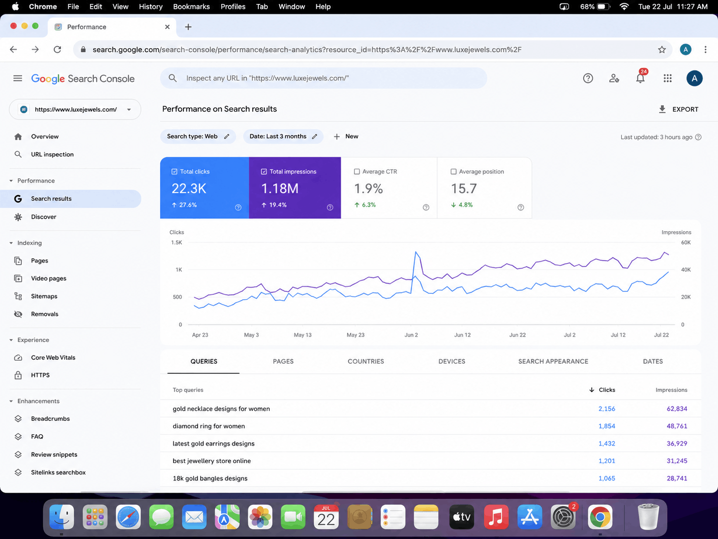Click the Average position help icon
Image resolution: width=718 pixels, height=539 pixels.
click(521, 207)
